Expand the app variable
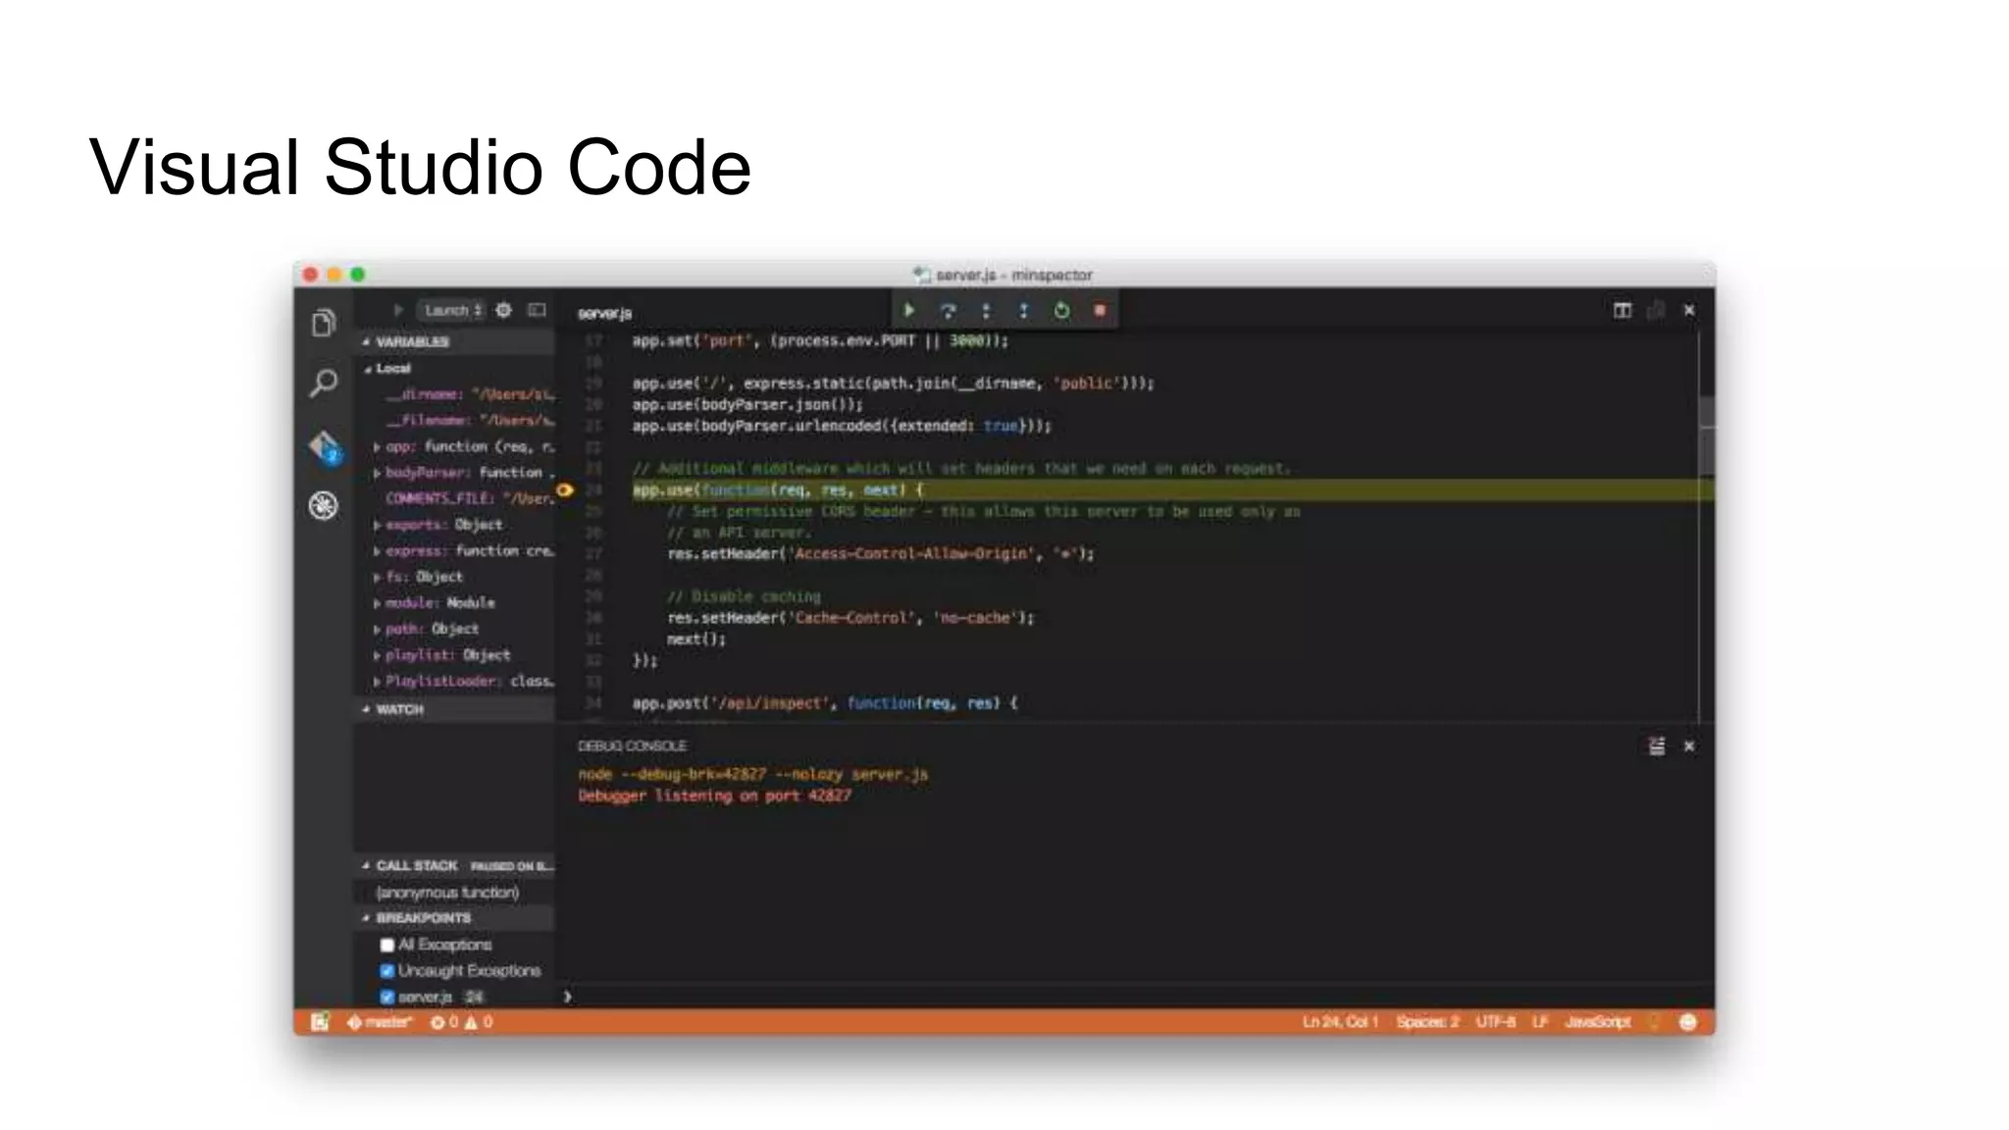The width and height of the screenshot is (2009, 1130). pyautogui.click(x=377, y=446)
